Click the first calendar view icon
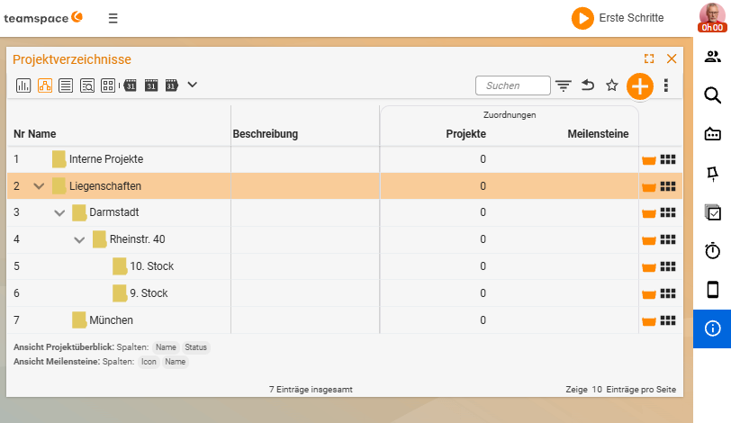Viewport: 731px width, 423px height. 130,85
